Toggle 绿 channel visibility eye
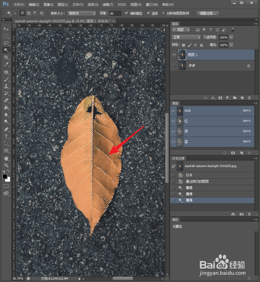This screenshot has height=282, width=260. click(173, 131)
